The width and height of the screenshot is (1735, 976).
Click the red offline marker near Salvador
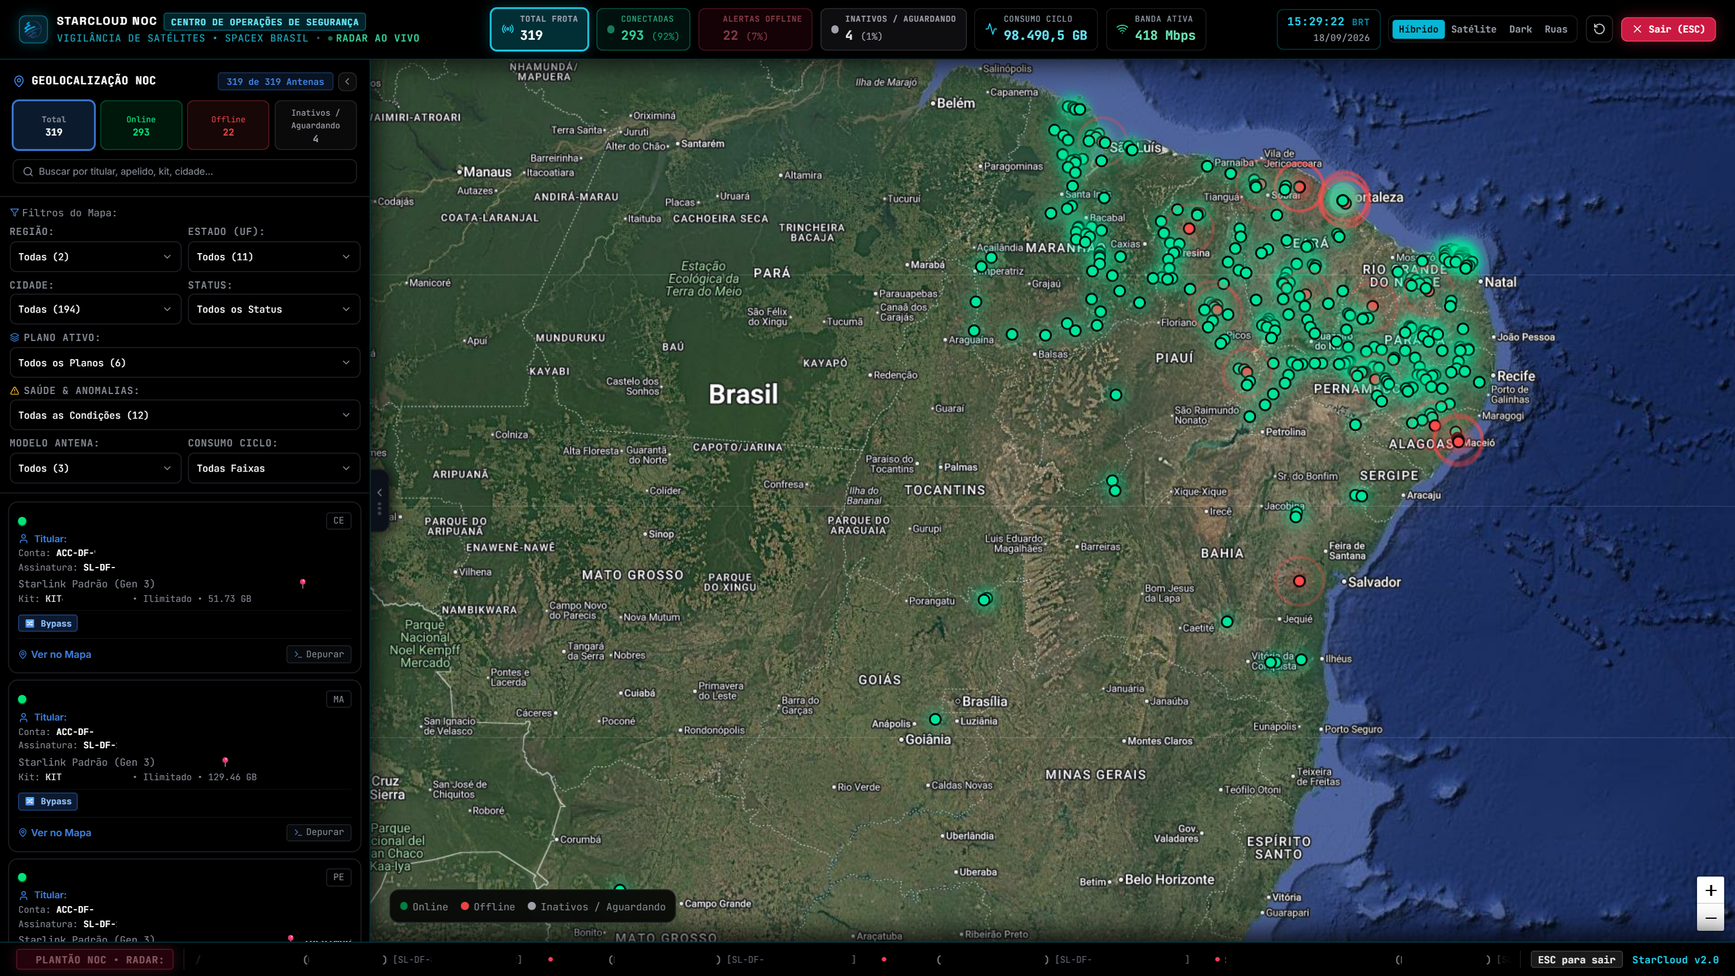pos(1299,581)
